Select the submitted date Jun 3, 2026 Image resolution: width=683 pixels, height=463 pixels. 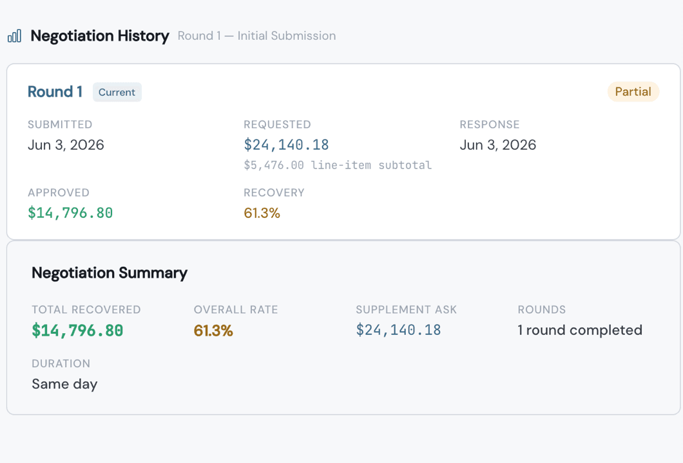tap(66, 145)
